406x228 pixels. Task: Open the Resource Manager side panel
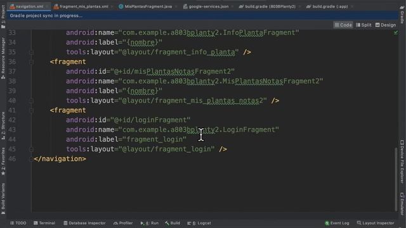click(x=3, y=58)
